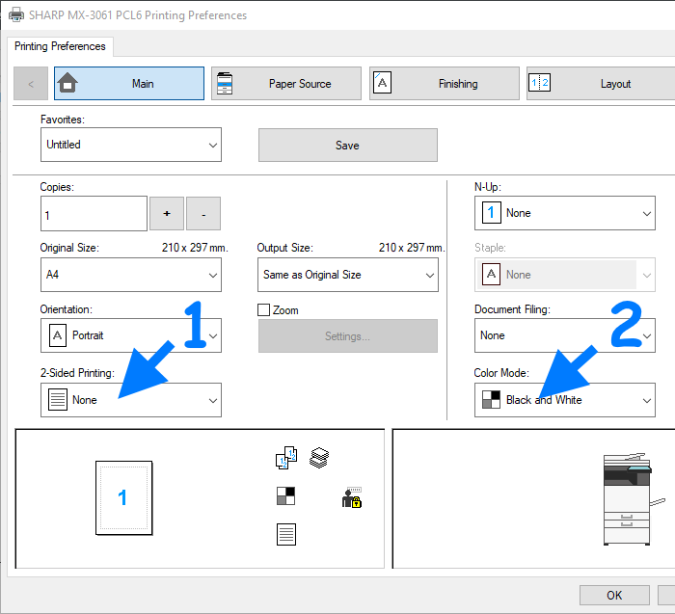Click the Output Size 210 x 297 mm text
This screenshot has width=675, height=614.
pos(412,248)
